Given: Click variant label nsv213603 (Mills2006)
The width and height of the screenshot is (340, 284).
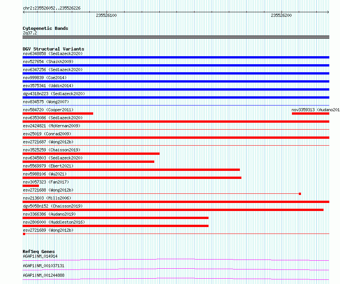Looking at the screenshot, I should (x=47, y=198).
